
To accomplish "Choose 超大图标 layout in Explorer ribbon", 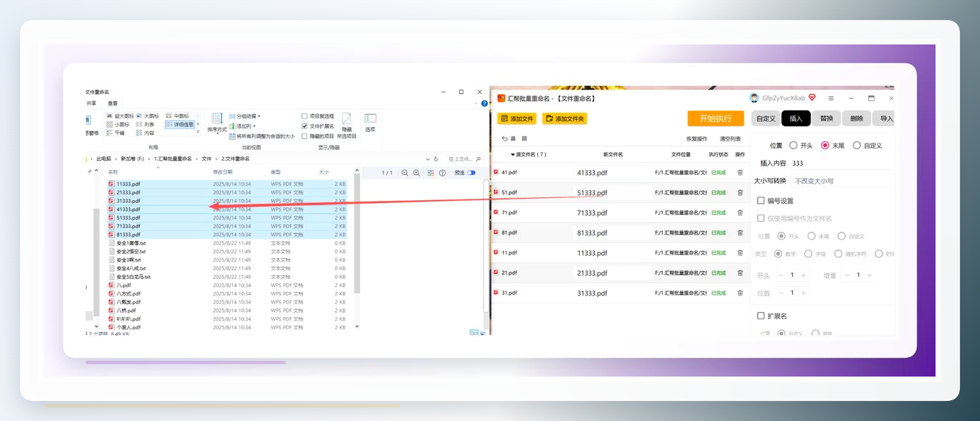I will click(120, 116).
